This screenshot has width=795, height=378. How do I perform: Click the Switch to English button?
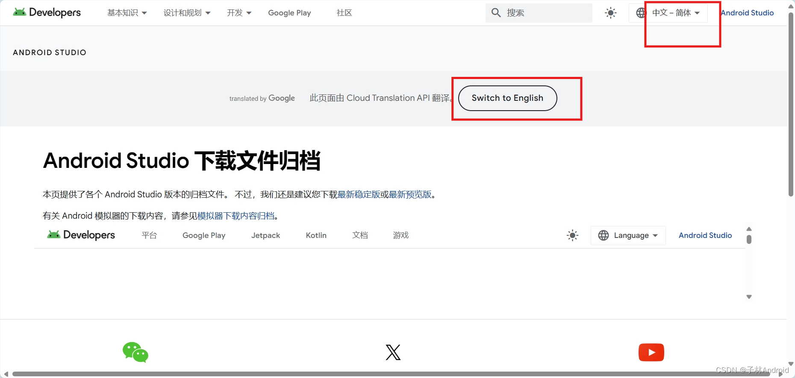tap(507, 98)
